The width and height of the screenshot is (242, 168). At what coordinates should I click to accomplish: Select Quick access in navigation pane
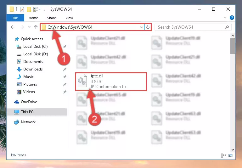32,39
